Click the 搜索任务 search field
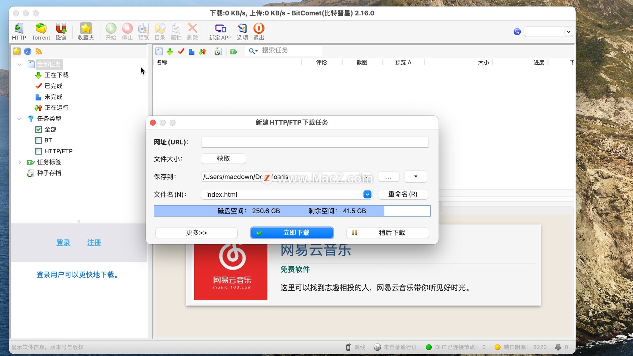The width and height of the screenshot is (633, 356). point(291,50)
